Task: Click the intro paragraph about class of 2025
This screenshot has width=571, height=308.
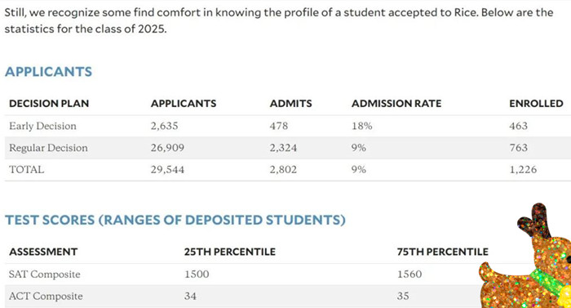Action: tap(279, 20)
